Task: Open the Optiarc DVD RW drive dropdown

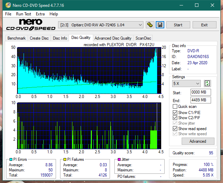Action: pyautogui.click(x=101, y=25)
